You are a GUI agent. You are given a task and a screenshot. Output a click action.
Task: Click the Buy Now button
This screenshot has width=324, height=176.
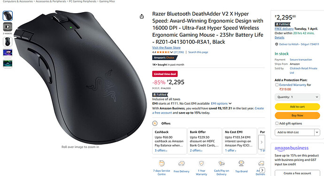[x=297, y=115]
